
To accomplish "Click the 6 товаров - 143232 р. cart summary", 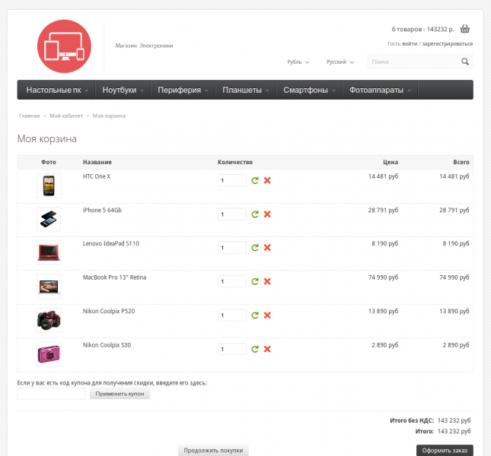I will [x=422, y=29].
